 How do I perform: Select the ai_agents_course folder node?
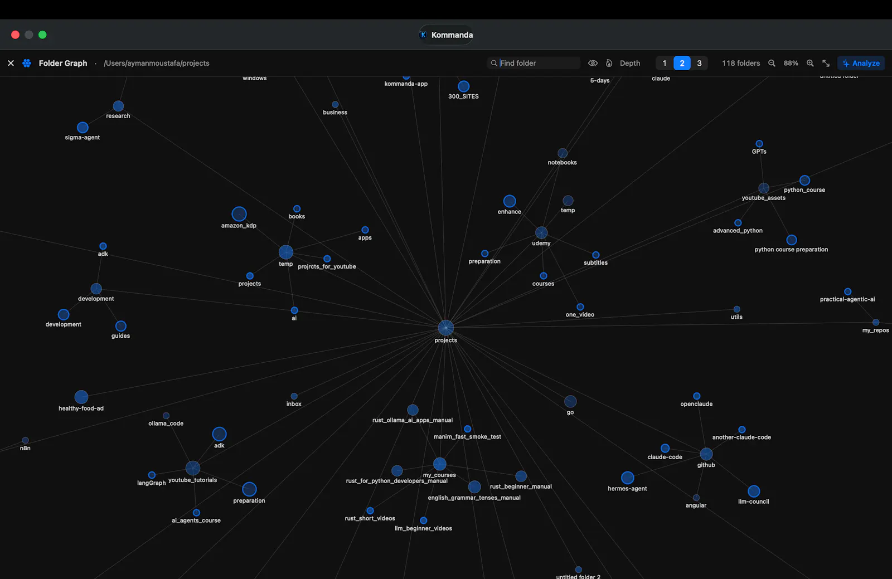click(196, 513)
